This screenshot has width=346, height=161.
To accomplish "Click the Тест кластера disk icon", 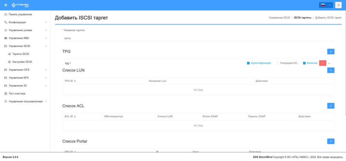I will click(6, 94).
